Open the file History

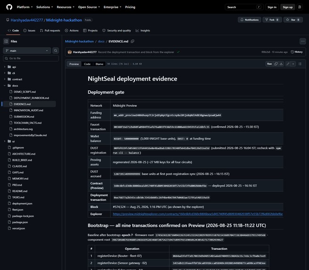pos(297,52)
